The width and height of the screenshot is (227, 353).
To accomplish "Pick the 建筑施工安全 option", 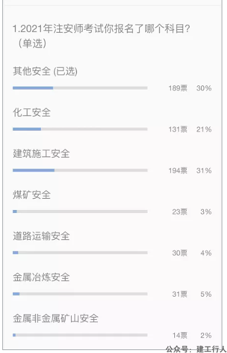I will [x=41, y=154].
